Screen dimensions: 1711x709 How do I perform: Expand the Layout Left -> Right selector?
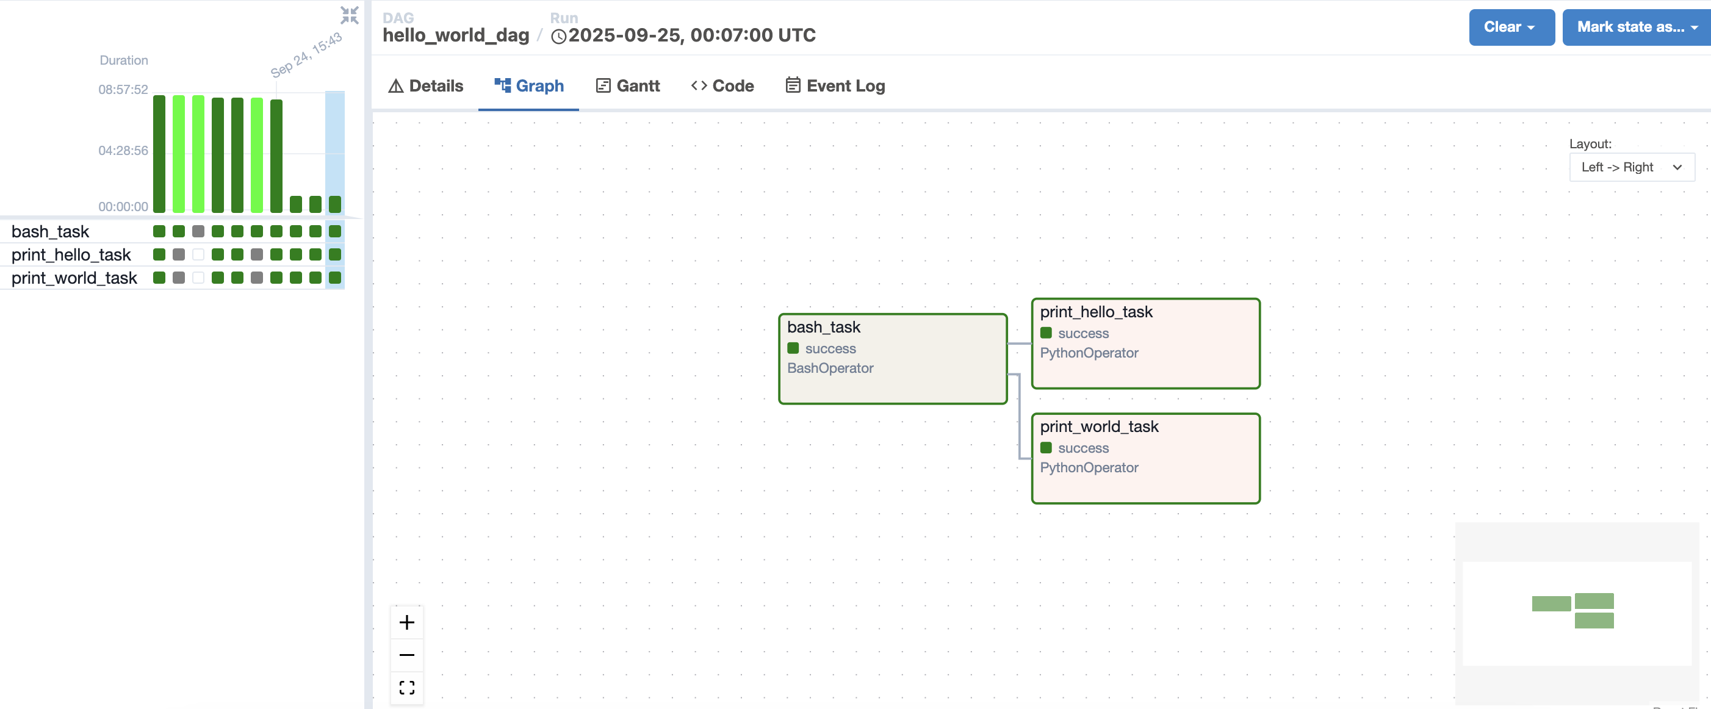pos(1631,167)
